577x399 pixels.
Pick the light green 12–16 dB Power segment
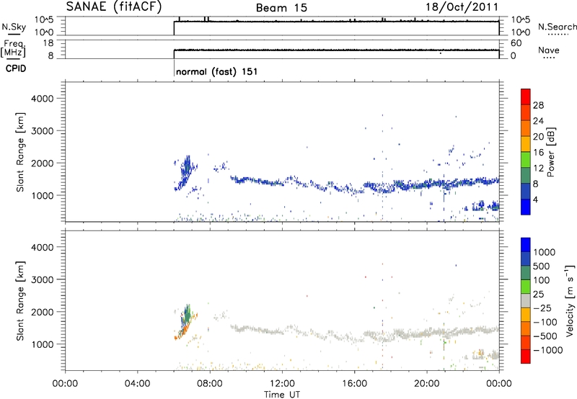tap(526, 159)
